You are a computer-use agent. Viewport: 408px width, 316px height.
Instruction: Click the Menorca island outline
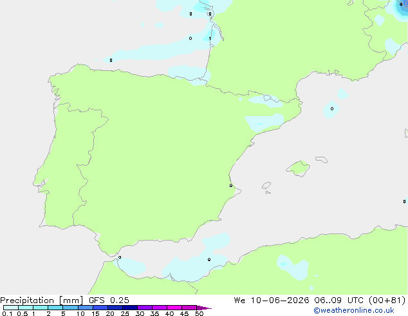pyautogui.click(x=322, y=159)
